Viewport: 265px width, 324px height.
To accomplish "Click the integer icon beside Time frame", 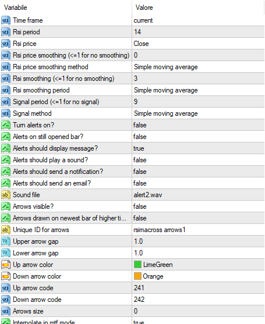I will pyautogui.click(x=6, y=20).
